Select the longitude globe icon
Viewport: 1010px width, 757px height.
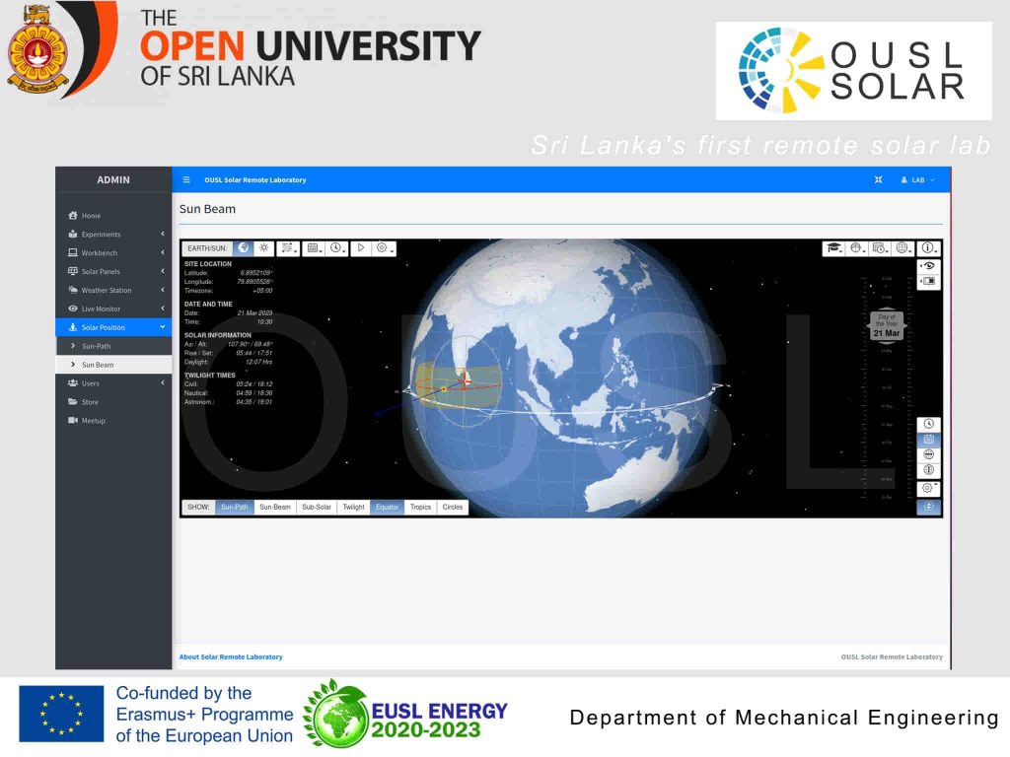tap(928, 470)
